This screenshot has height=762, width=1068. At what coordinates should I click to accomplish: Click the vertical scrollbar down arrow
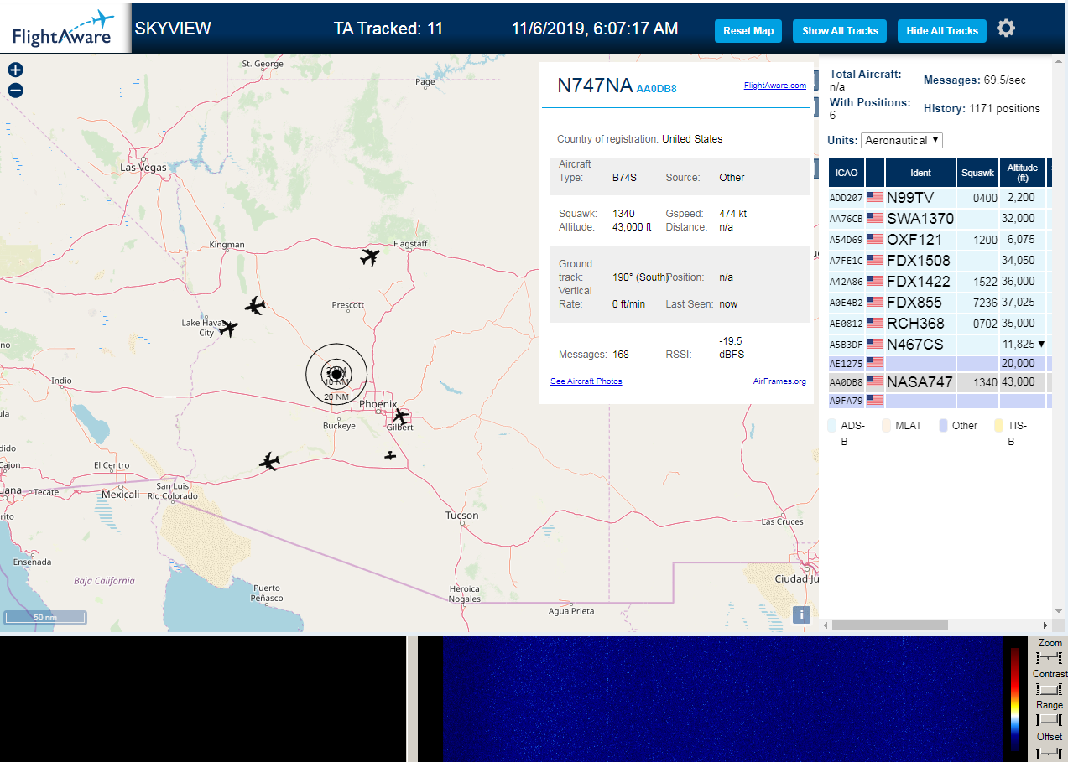click(1059, 611)
